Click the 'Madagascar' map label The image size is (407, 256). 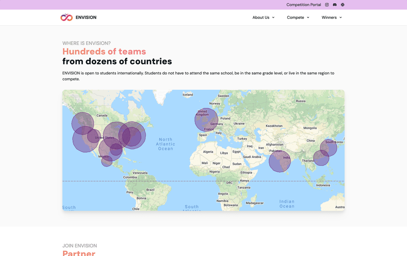(255, 203)
